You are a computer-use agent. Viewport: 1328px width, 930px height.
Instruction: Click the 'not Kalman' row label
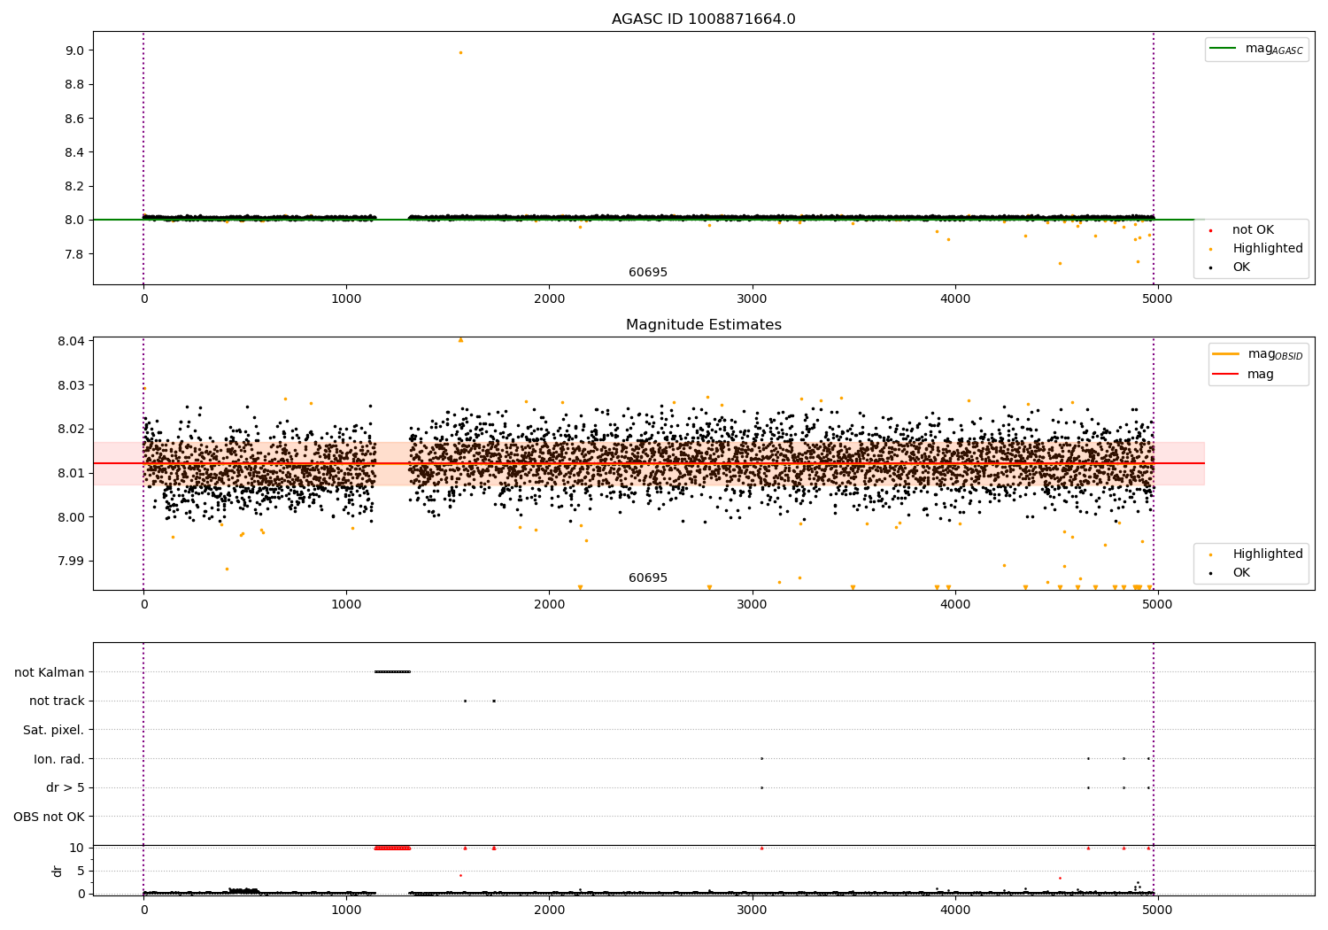click(x=50, y=672)
